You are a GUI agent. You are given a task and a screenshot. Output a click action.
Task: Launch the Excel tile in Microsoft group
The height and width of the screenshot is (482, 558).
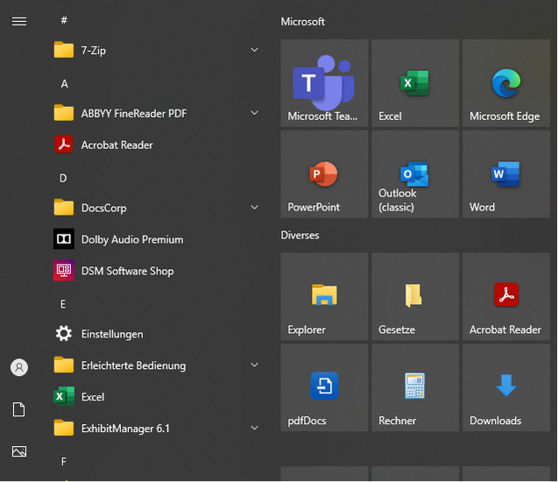point(415,83)
